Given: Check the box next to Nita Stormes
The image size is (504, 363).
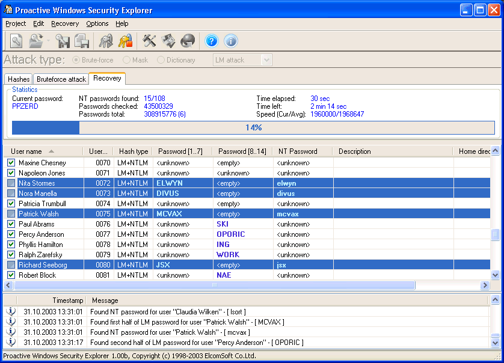Looking at the screenshot, I should pyautogui.click(x=11, y=183).
